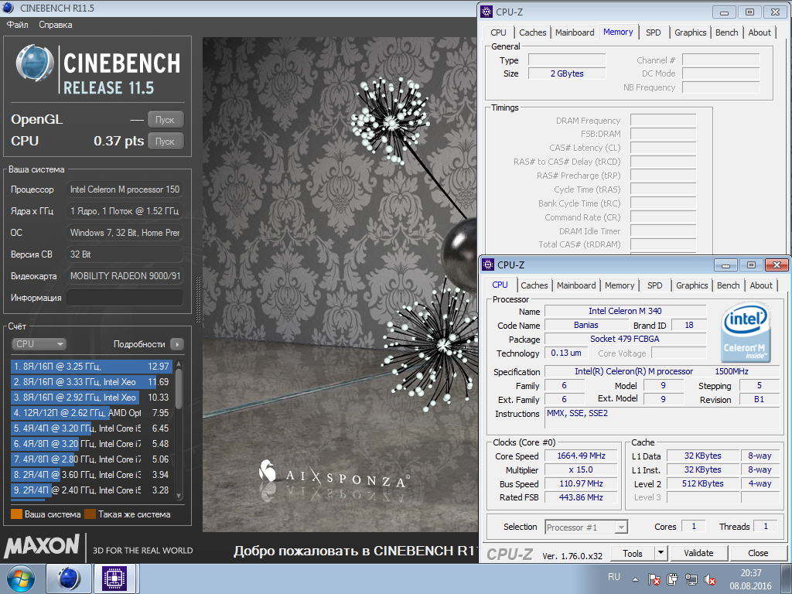Select the Mainboard tab in the back CPU-Z window
792x594 pixels.
(x=575, y=32)
